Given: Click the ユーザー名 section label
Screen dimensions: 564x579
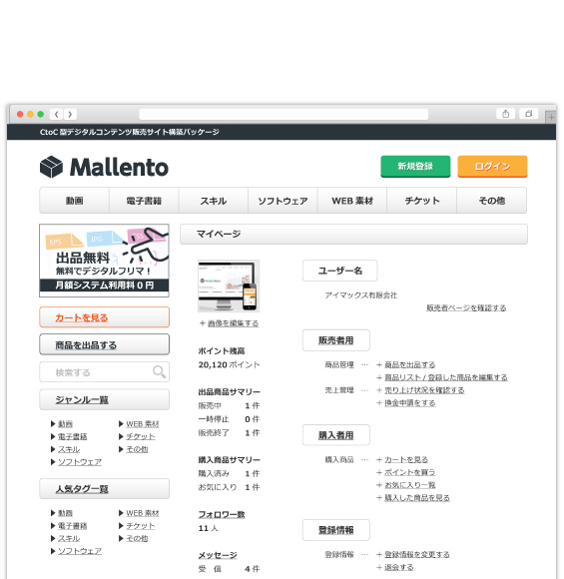Looking at the screenshot, I should point(339,271).
